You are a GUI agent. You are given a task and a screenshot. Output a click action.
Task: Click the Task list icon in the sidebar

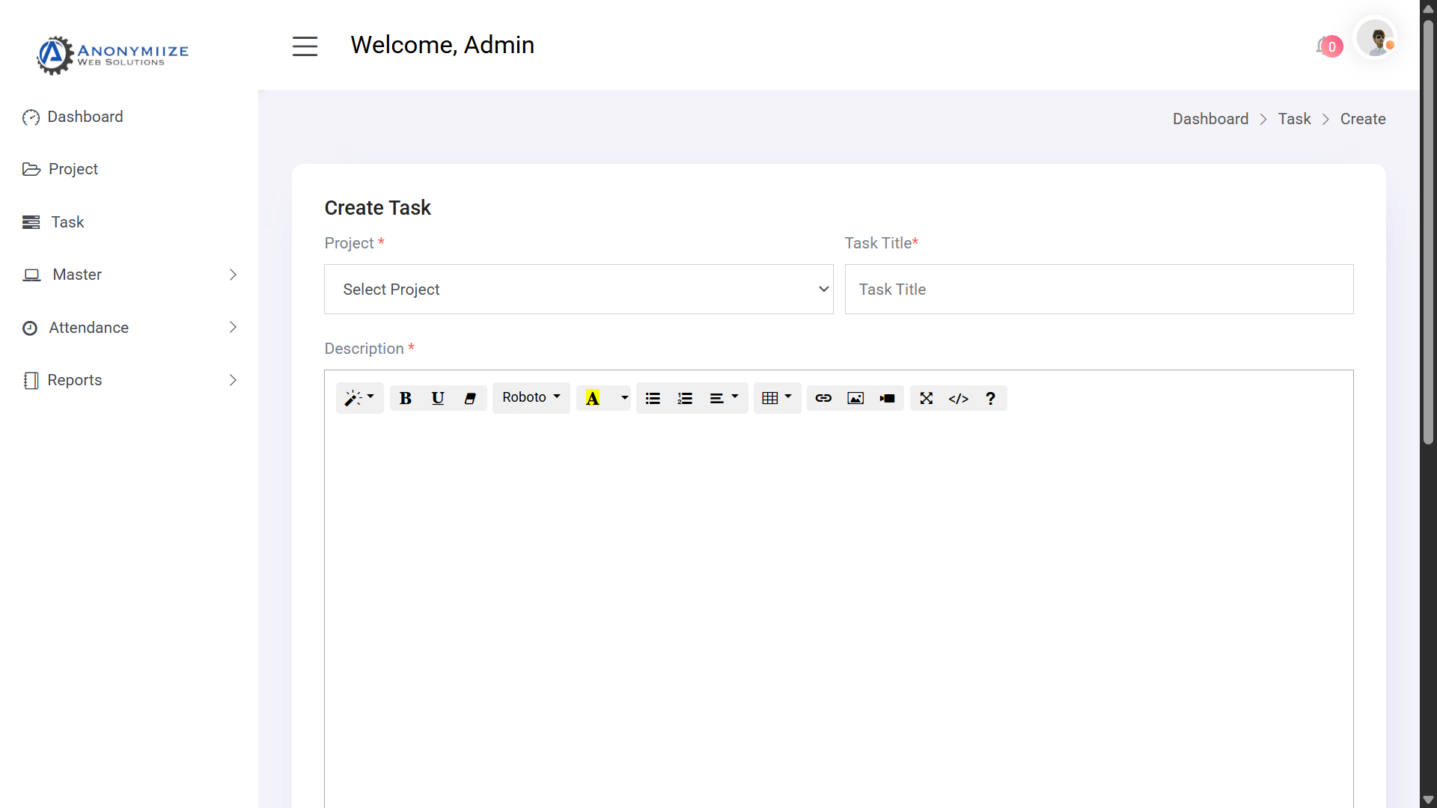pos(31,222)
